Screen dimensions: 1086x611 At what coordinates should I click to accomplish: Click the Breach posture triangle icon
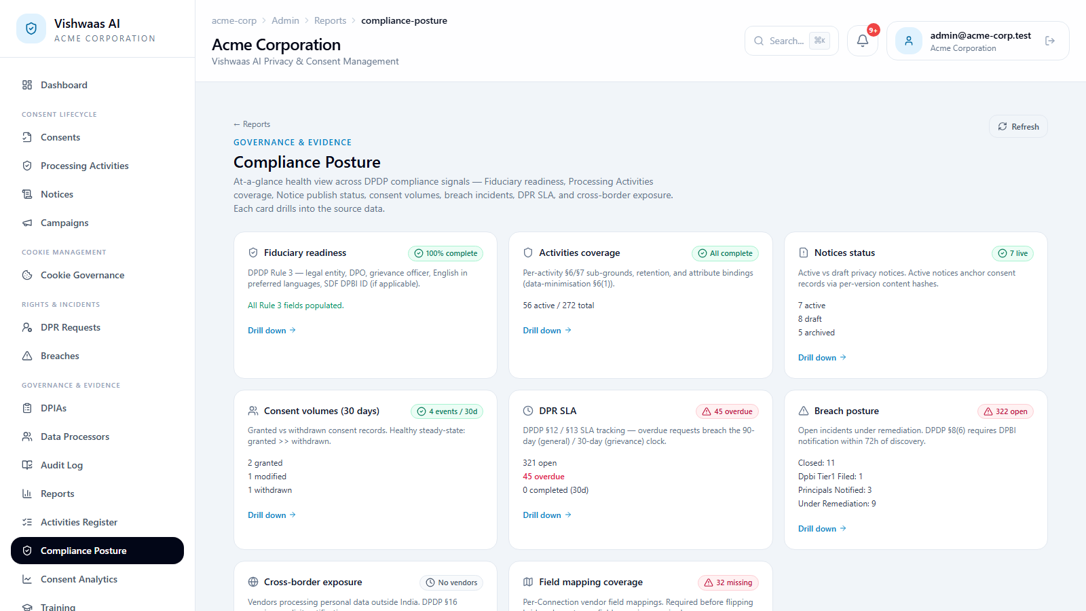pos(804,411)
